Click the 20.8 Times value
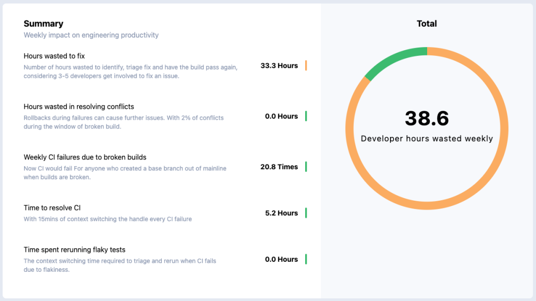The height and width of the screenshot is (301, 536). click(x=279, y=167)
